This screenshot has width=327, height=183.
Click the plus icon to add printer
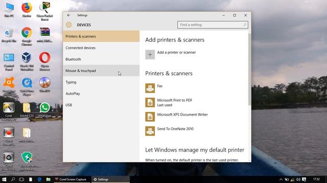click(x=150, y=54)
